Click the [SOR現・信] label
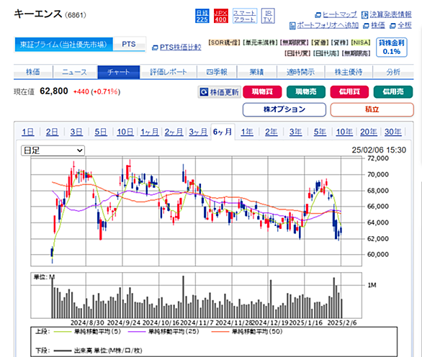Screen dimensions: 422x357 (x=224, y=42)
